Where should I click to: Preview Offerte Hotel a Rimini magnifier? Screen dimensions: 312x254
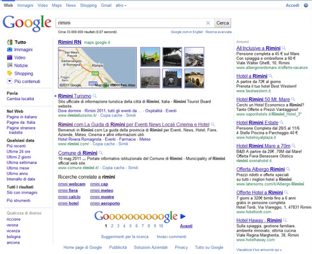286,193
